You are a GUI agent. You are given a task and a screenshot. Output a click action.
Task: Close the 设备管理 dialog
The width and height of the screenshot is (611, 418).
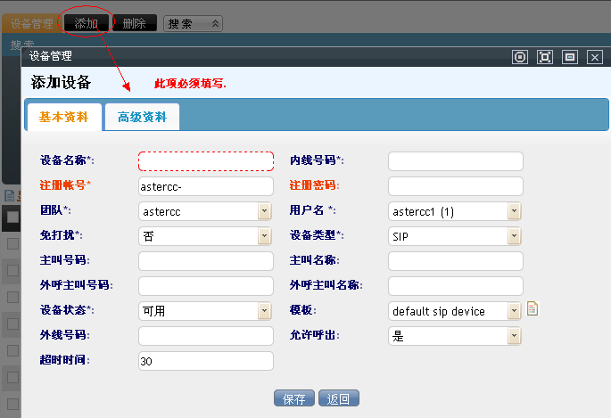point(595,57)
